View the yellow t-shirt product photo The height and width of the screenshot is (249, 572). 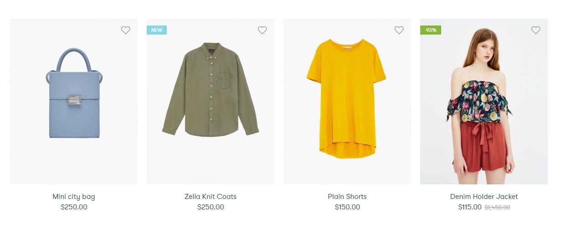(346, 98)
